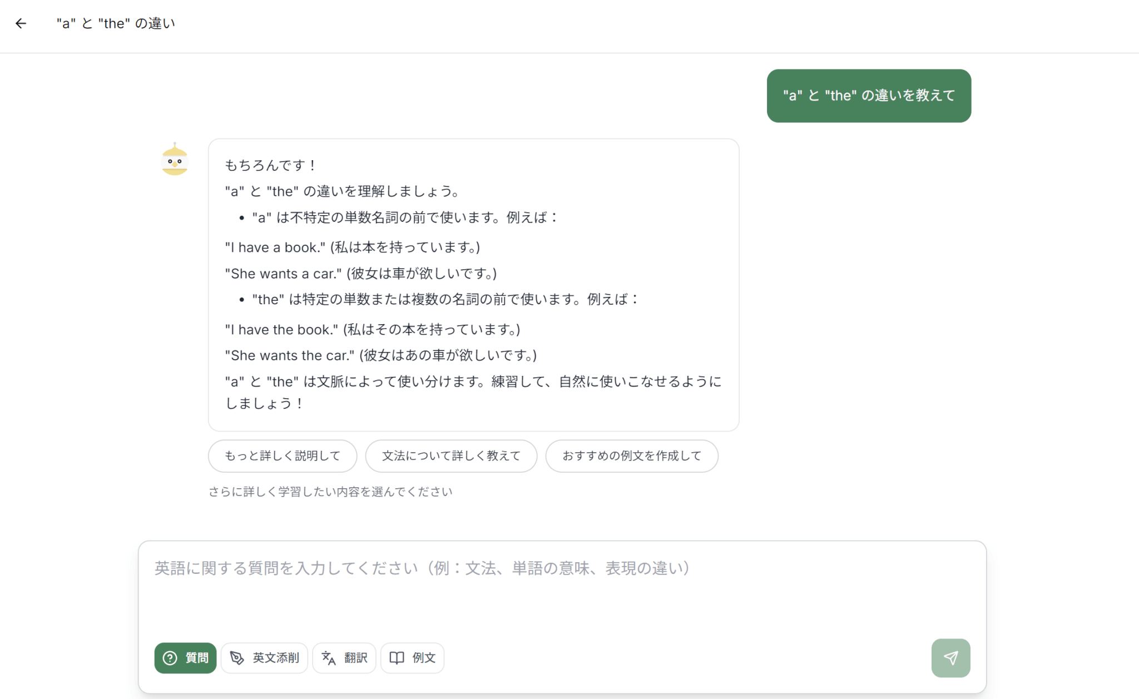Click the greeting line もちろんです！
Screen dimensions: 1139x699
[271, 165]
